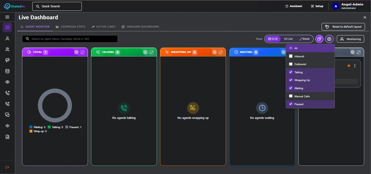Open the hamburger menu in the sidebar

[x=7, y=17]
